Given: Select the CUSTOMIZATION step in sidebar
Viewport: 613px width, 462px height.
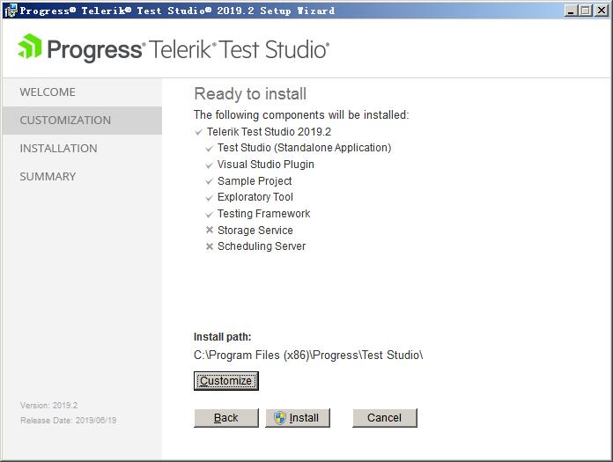Looking at the screenshot, I should (82, 121).
